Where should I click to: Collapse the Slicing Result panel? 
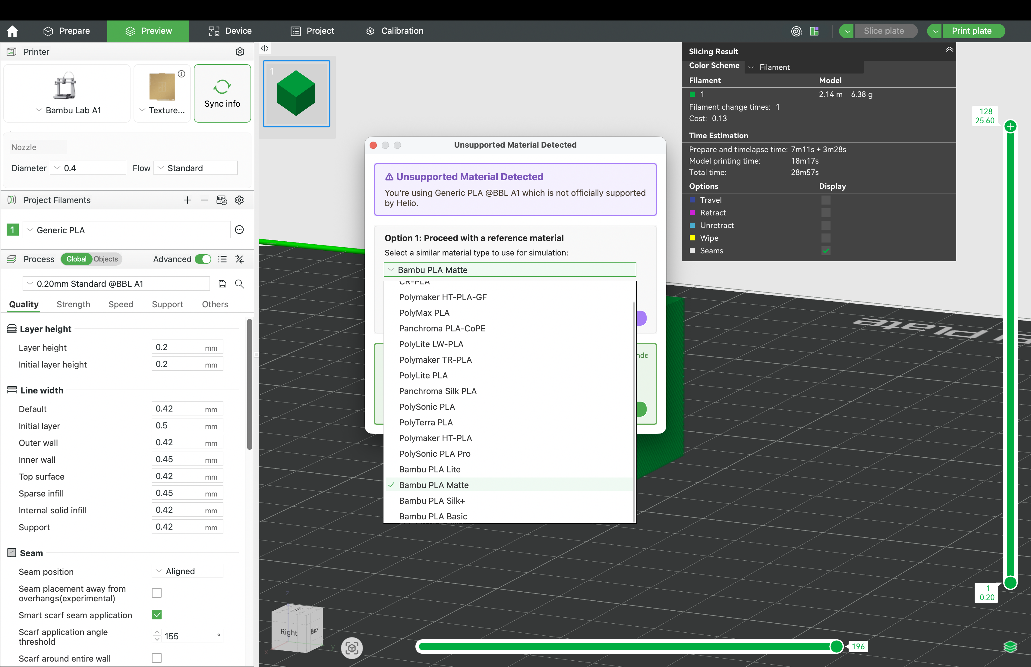pyautogui.click(x=949, y=50)
